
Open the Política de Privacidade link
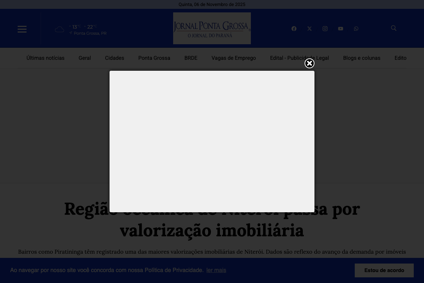pos(173,270)
